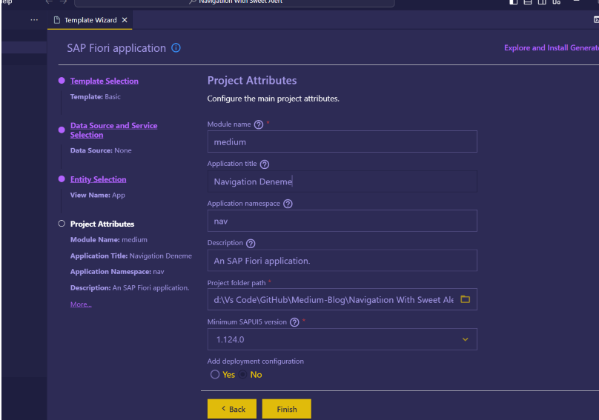Viewport: 599px width, 420px height.
Task: Click the View Name: App summary text
Action: (97, 195)
